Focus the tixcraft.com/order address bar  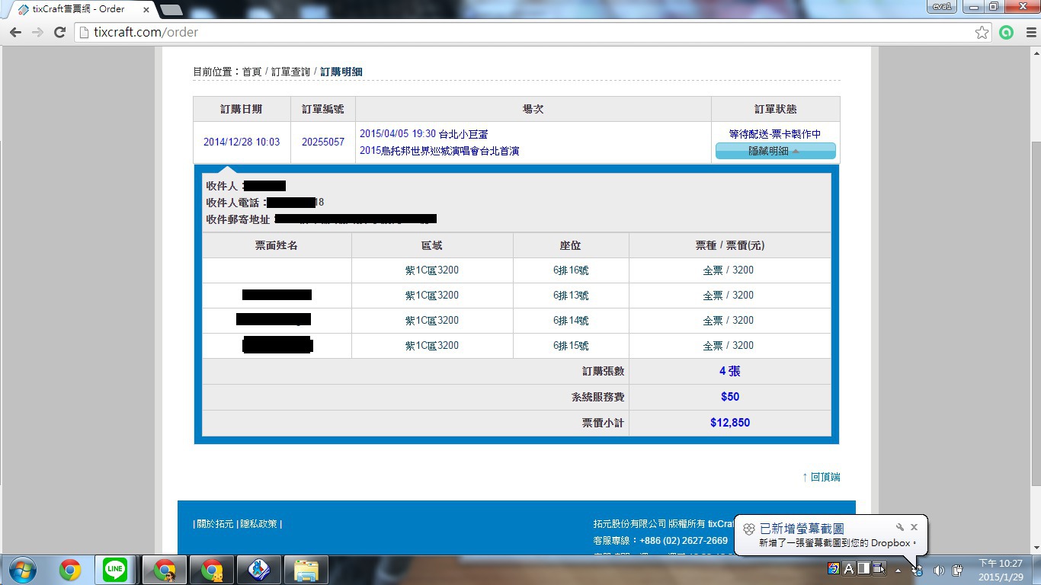tap(526, 33)
